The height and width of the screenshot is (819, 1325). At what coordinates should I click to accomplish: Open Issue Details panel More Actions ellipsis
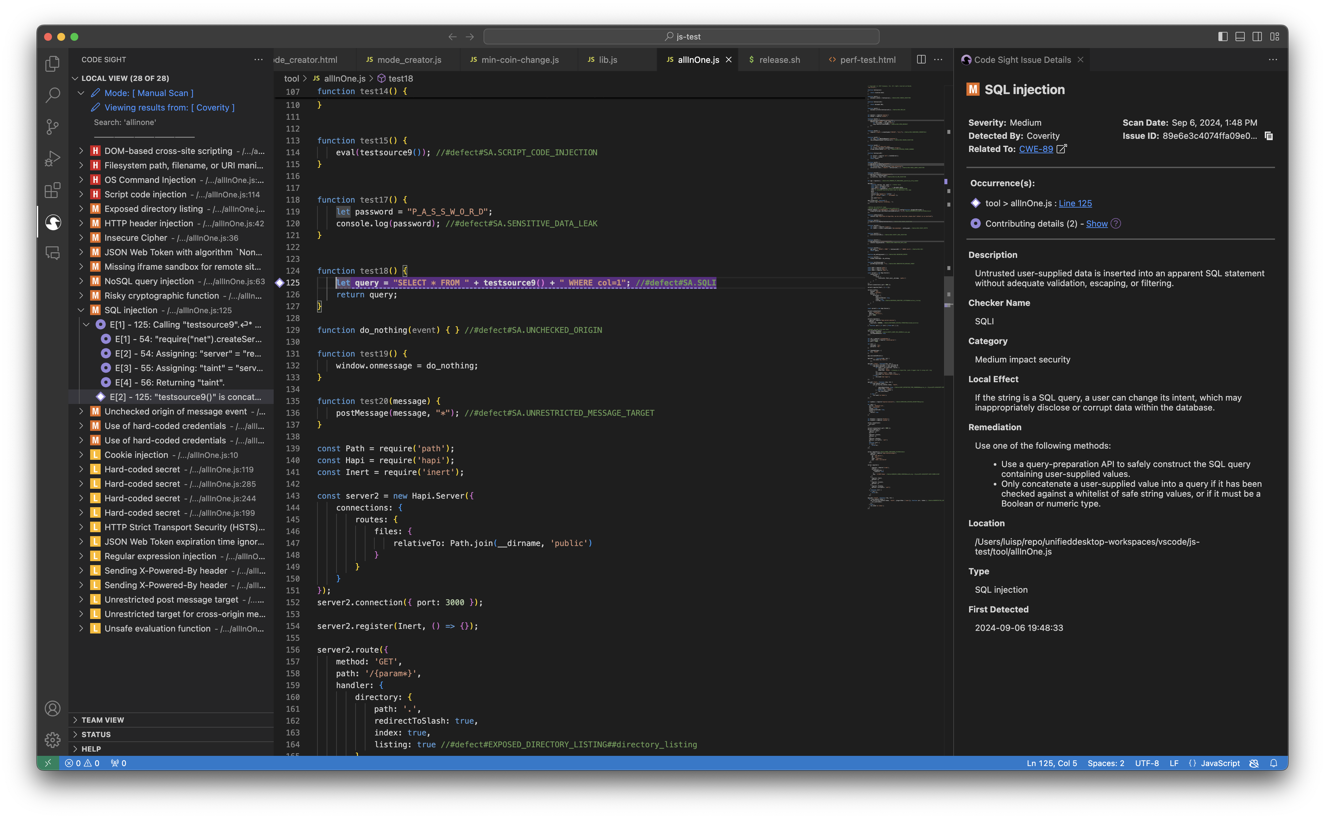point(1272,60)
